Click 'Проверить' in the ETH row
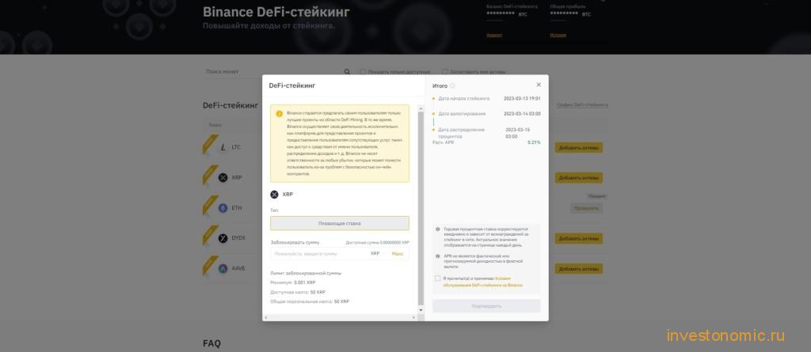Viewport: 811px width, 352px height. (587, 208)
